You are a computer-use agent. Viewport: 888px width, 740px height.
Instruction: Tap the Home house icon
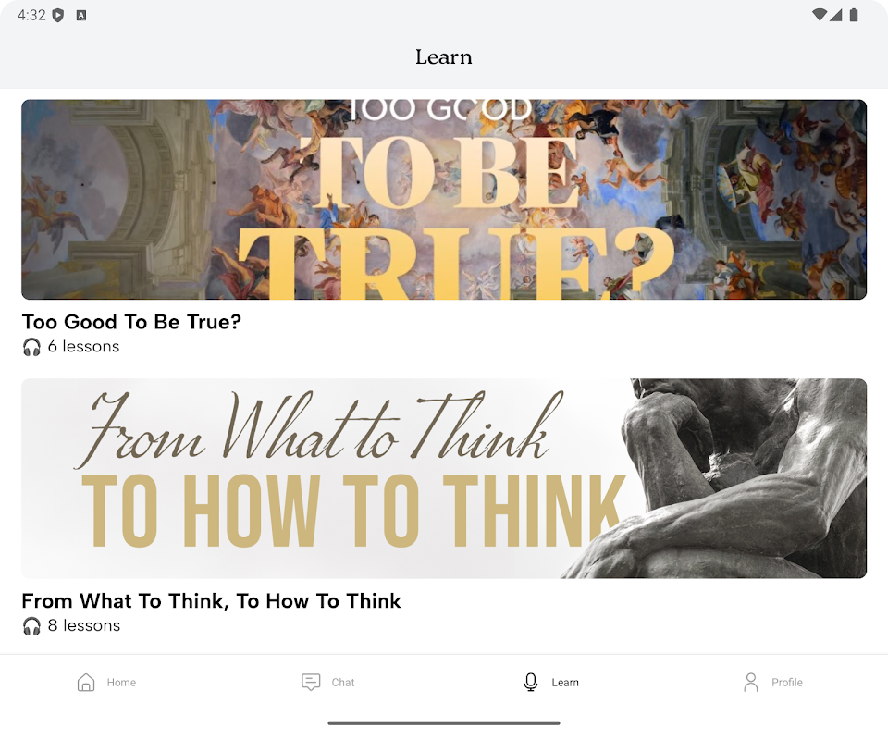click(86, 683)
